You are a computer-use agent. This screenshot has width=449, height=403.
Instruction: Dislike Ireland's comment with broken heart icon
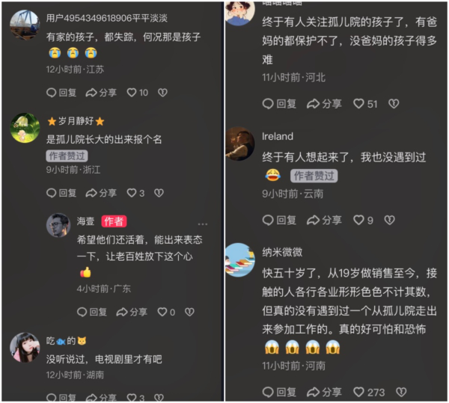[x=389, y=220]
